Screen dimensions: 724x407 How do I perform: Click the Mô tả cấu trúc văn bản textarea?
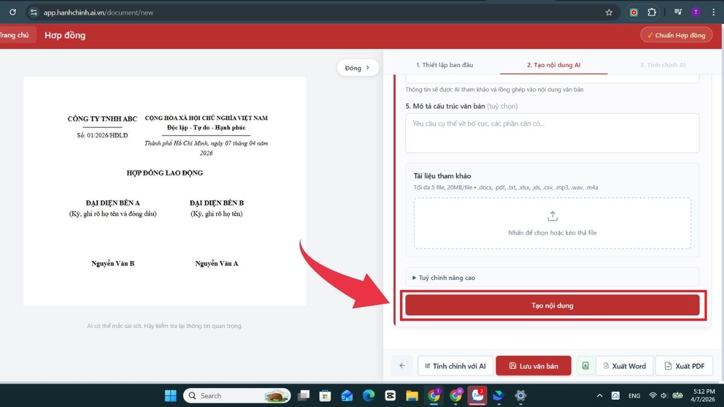point(552,133)
